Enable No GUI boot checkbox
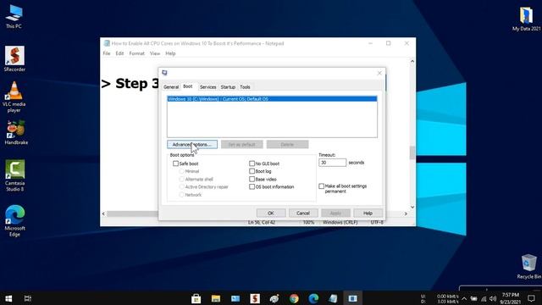 (x=252, y=164)
